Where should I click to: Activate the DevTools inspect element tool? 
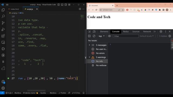(89, 32)
